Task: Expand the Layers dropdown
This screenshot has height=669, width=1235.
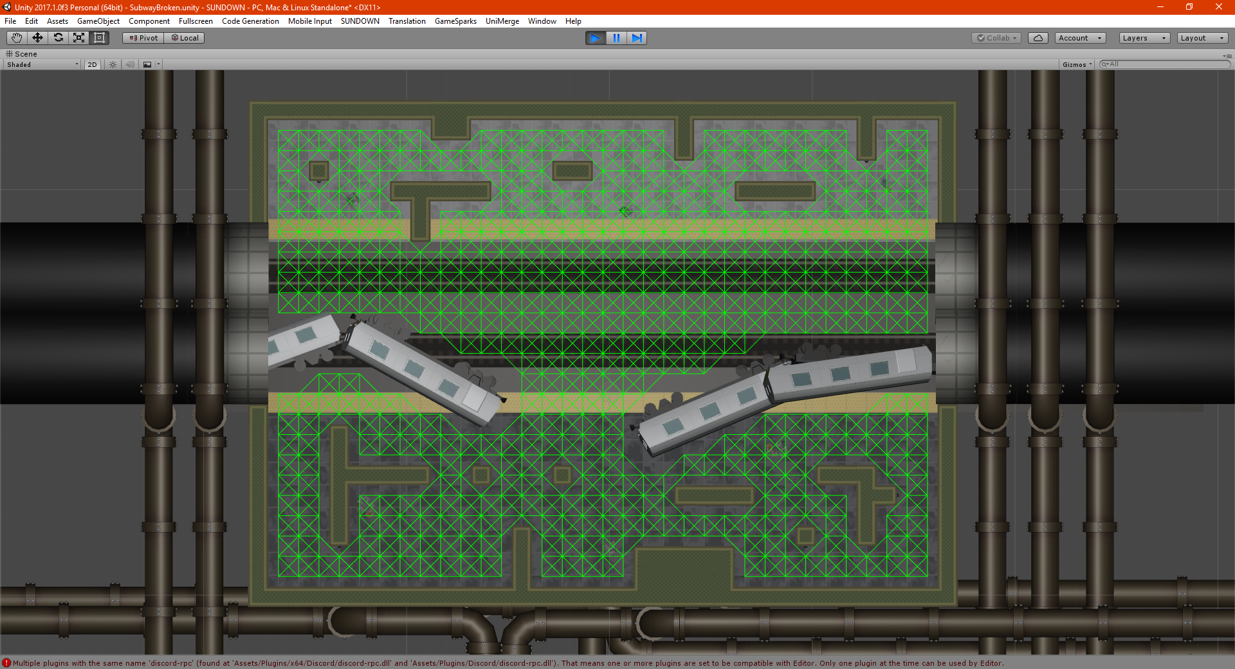Action: click(1144, 38)
